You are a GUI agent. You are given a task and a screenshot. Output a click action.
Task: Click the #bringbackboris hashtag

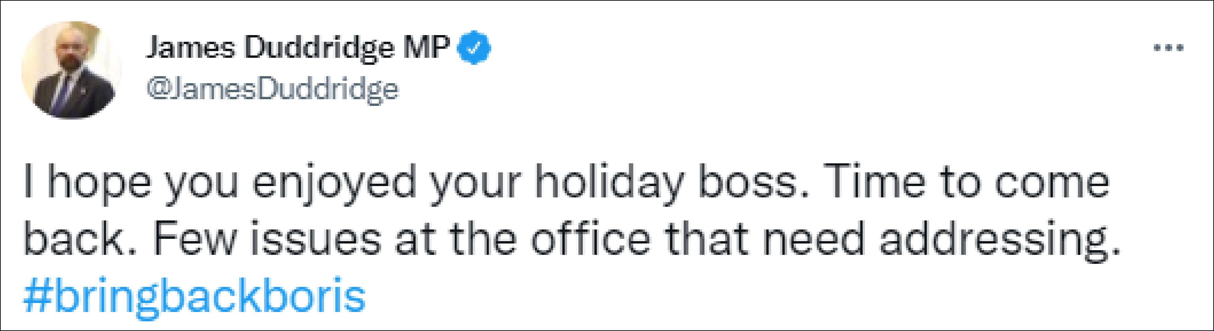point(194,296)
